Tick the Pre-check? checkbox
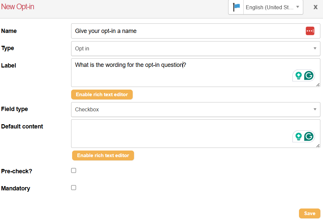This screenshot has width=323, height=222. [x=74, y=171]
